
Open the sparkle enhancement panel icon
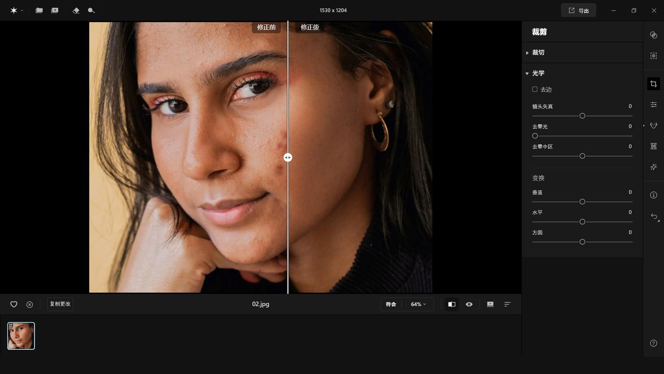pos(654,167)
